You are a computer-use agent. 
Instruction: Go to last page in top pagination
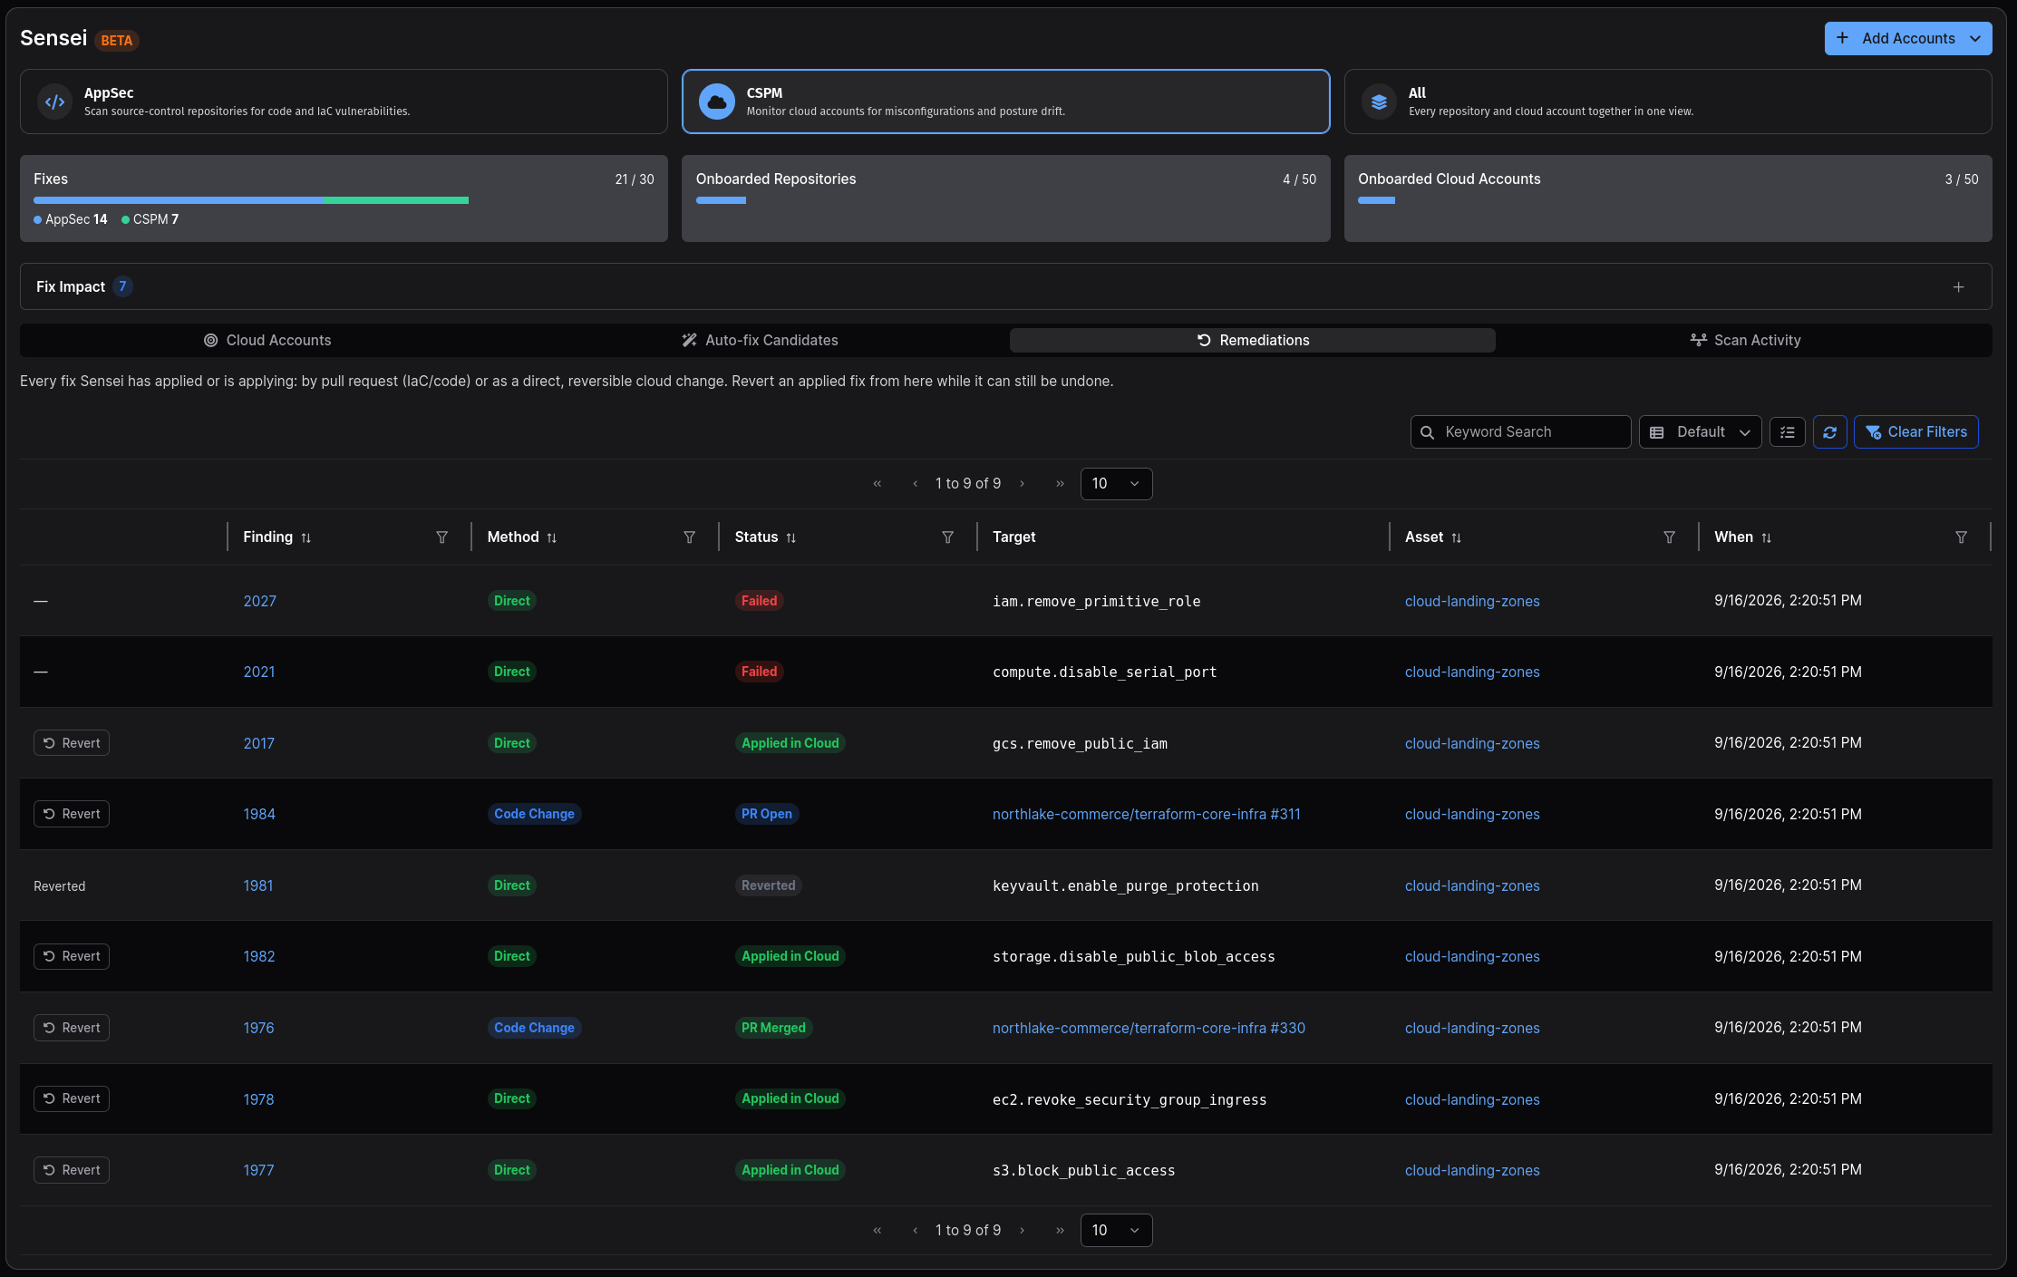tap(1060, 484)
